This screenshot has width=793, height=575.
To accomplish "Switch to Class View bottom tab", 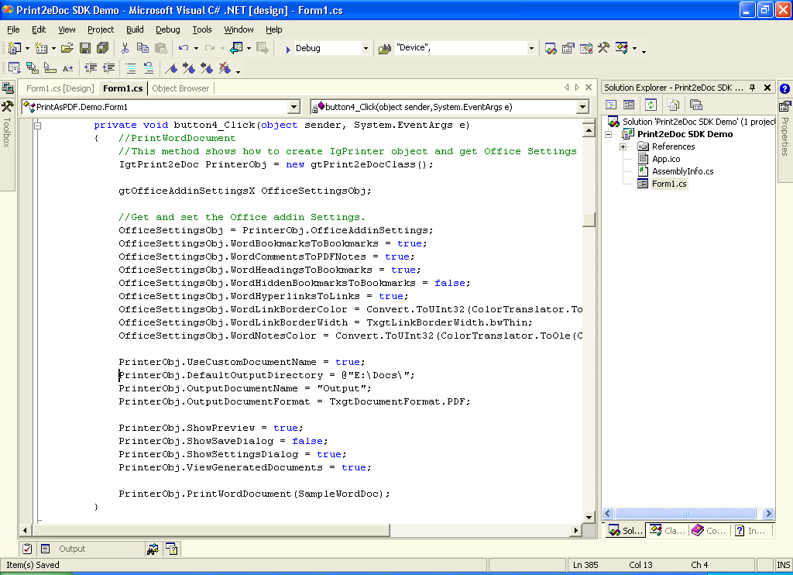I will point(668,531).
